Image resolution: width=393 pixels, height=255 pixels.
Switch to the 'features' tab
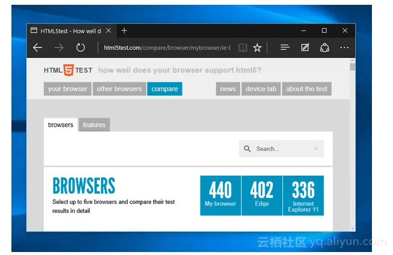[94, 125]
